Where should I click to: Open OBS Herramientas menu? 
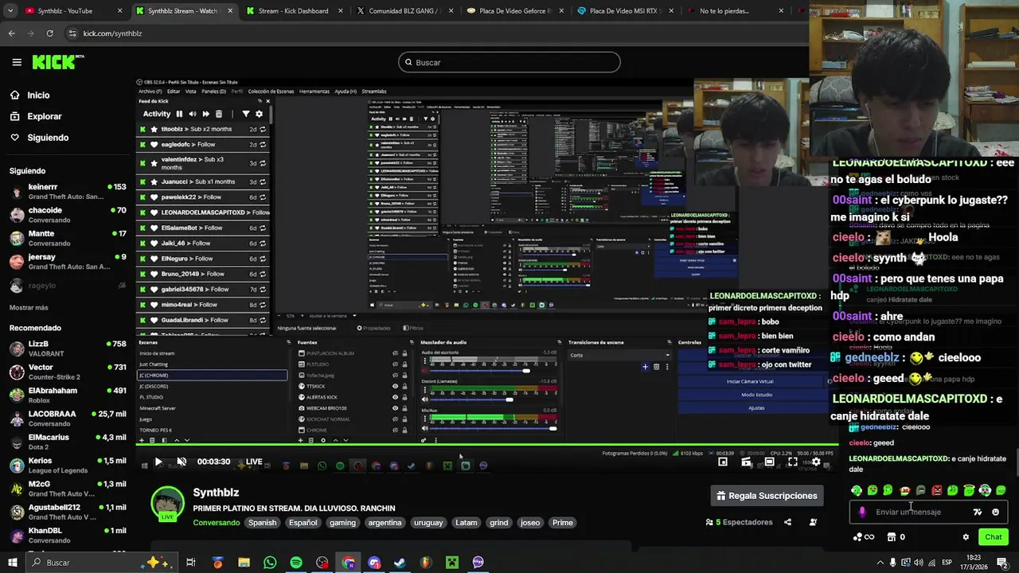coord(314,92)
